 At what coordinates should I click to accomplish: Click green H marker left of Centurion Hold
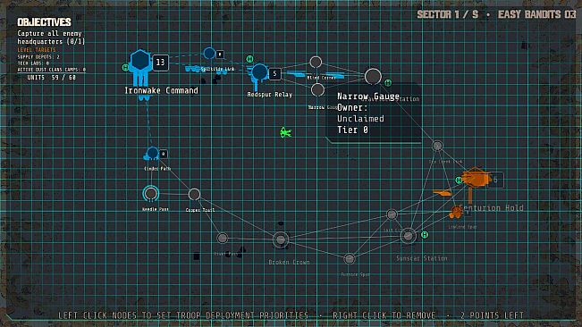pyautogui.click(x=459, y=180)
